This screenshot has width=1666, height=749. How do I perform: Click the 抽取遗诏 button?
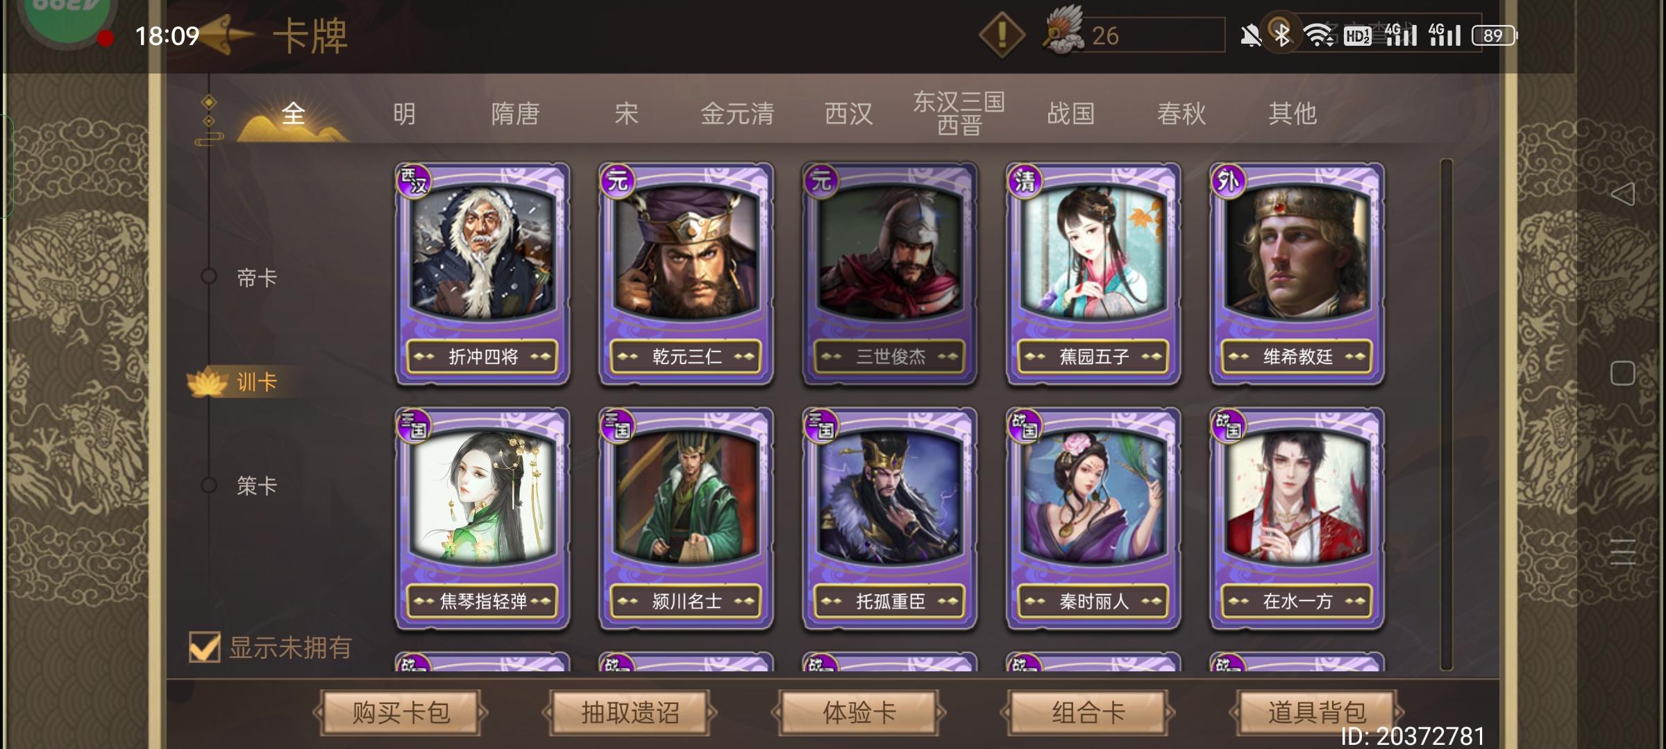pyautogui.click(x=630, y=712)
